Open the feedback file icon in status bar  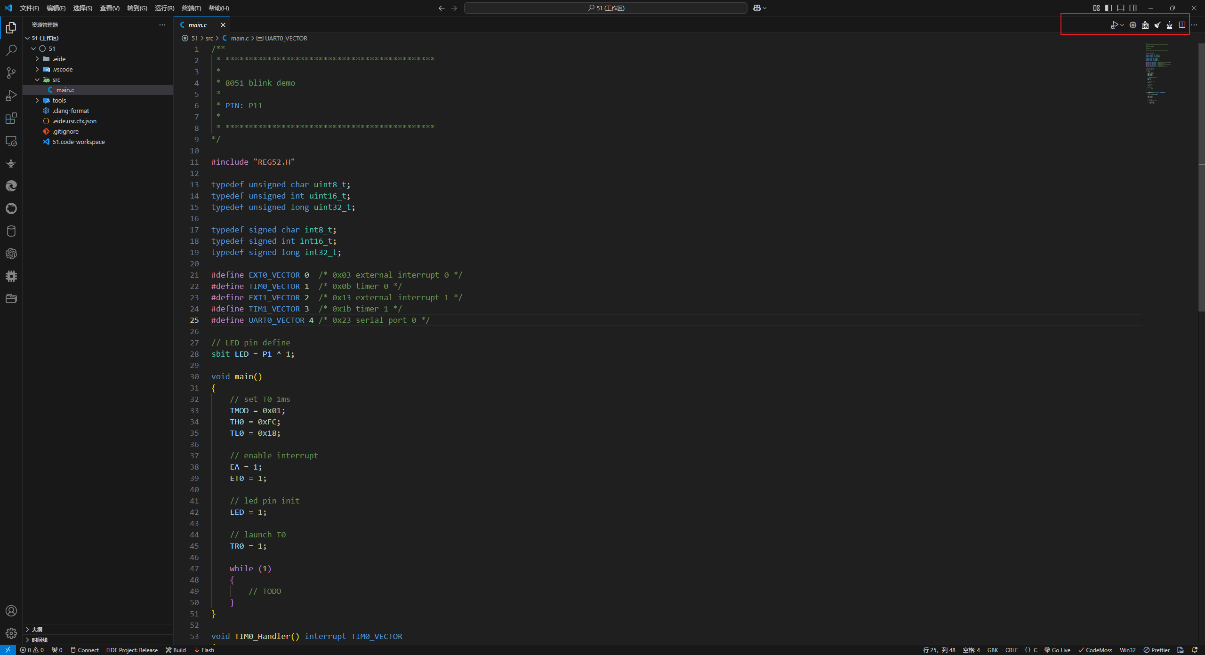(x=1181, y=650)
